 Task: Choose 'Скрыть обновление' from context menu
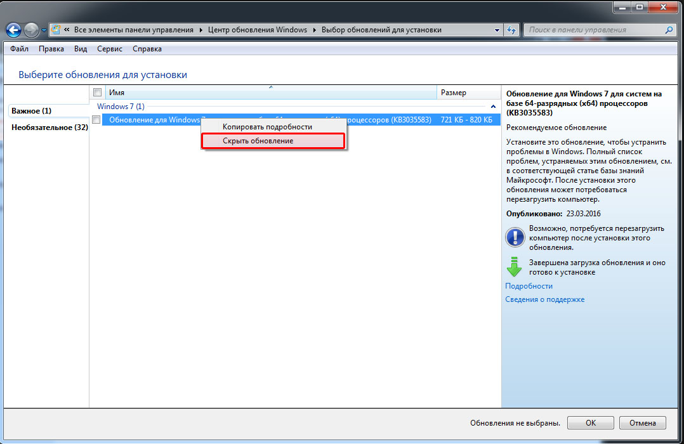(x=273, y=141)
